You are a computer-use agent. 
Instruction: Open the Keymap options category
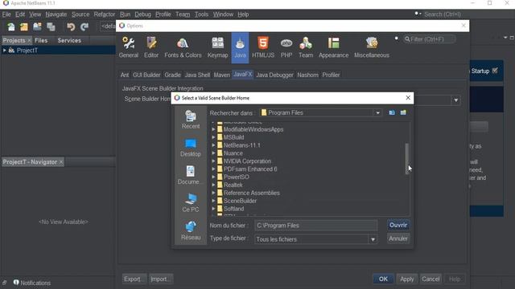[217, 47]
